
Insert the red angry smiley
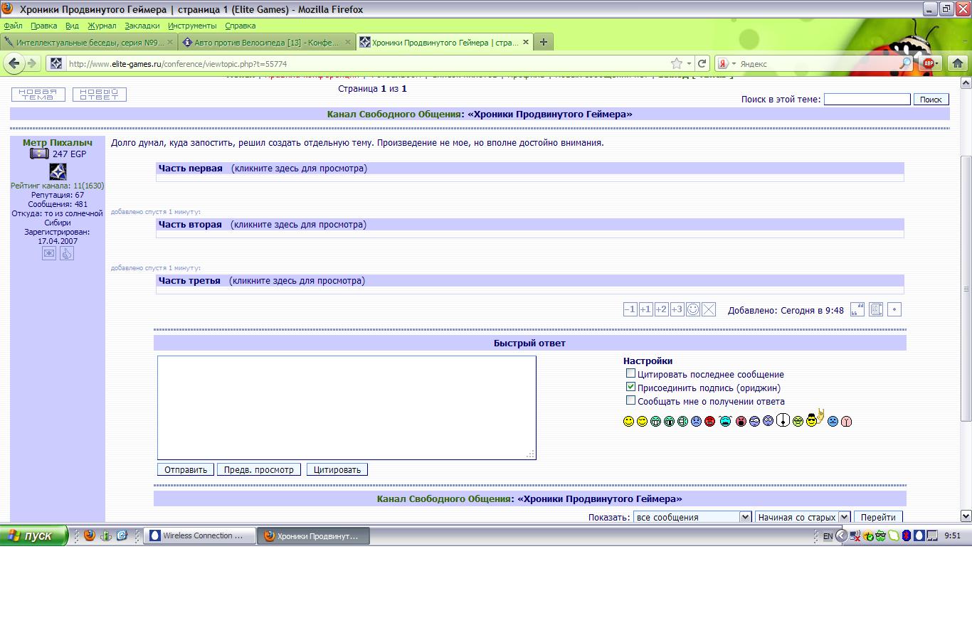point(709,422)
